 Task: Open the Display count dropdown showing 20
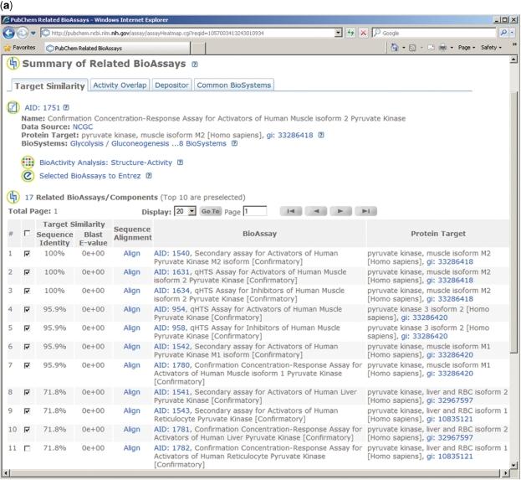185,211
